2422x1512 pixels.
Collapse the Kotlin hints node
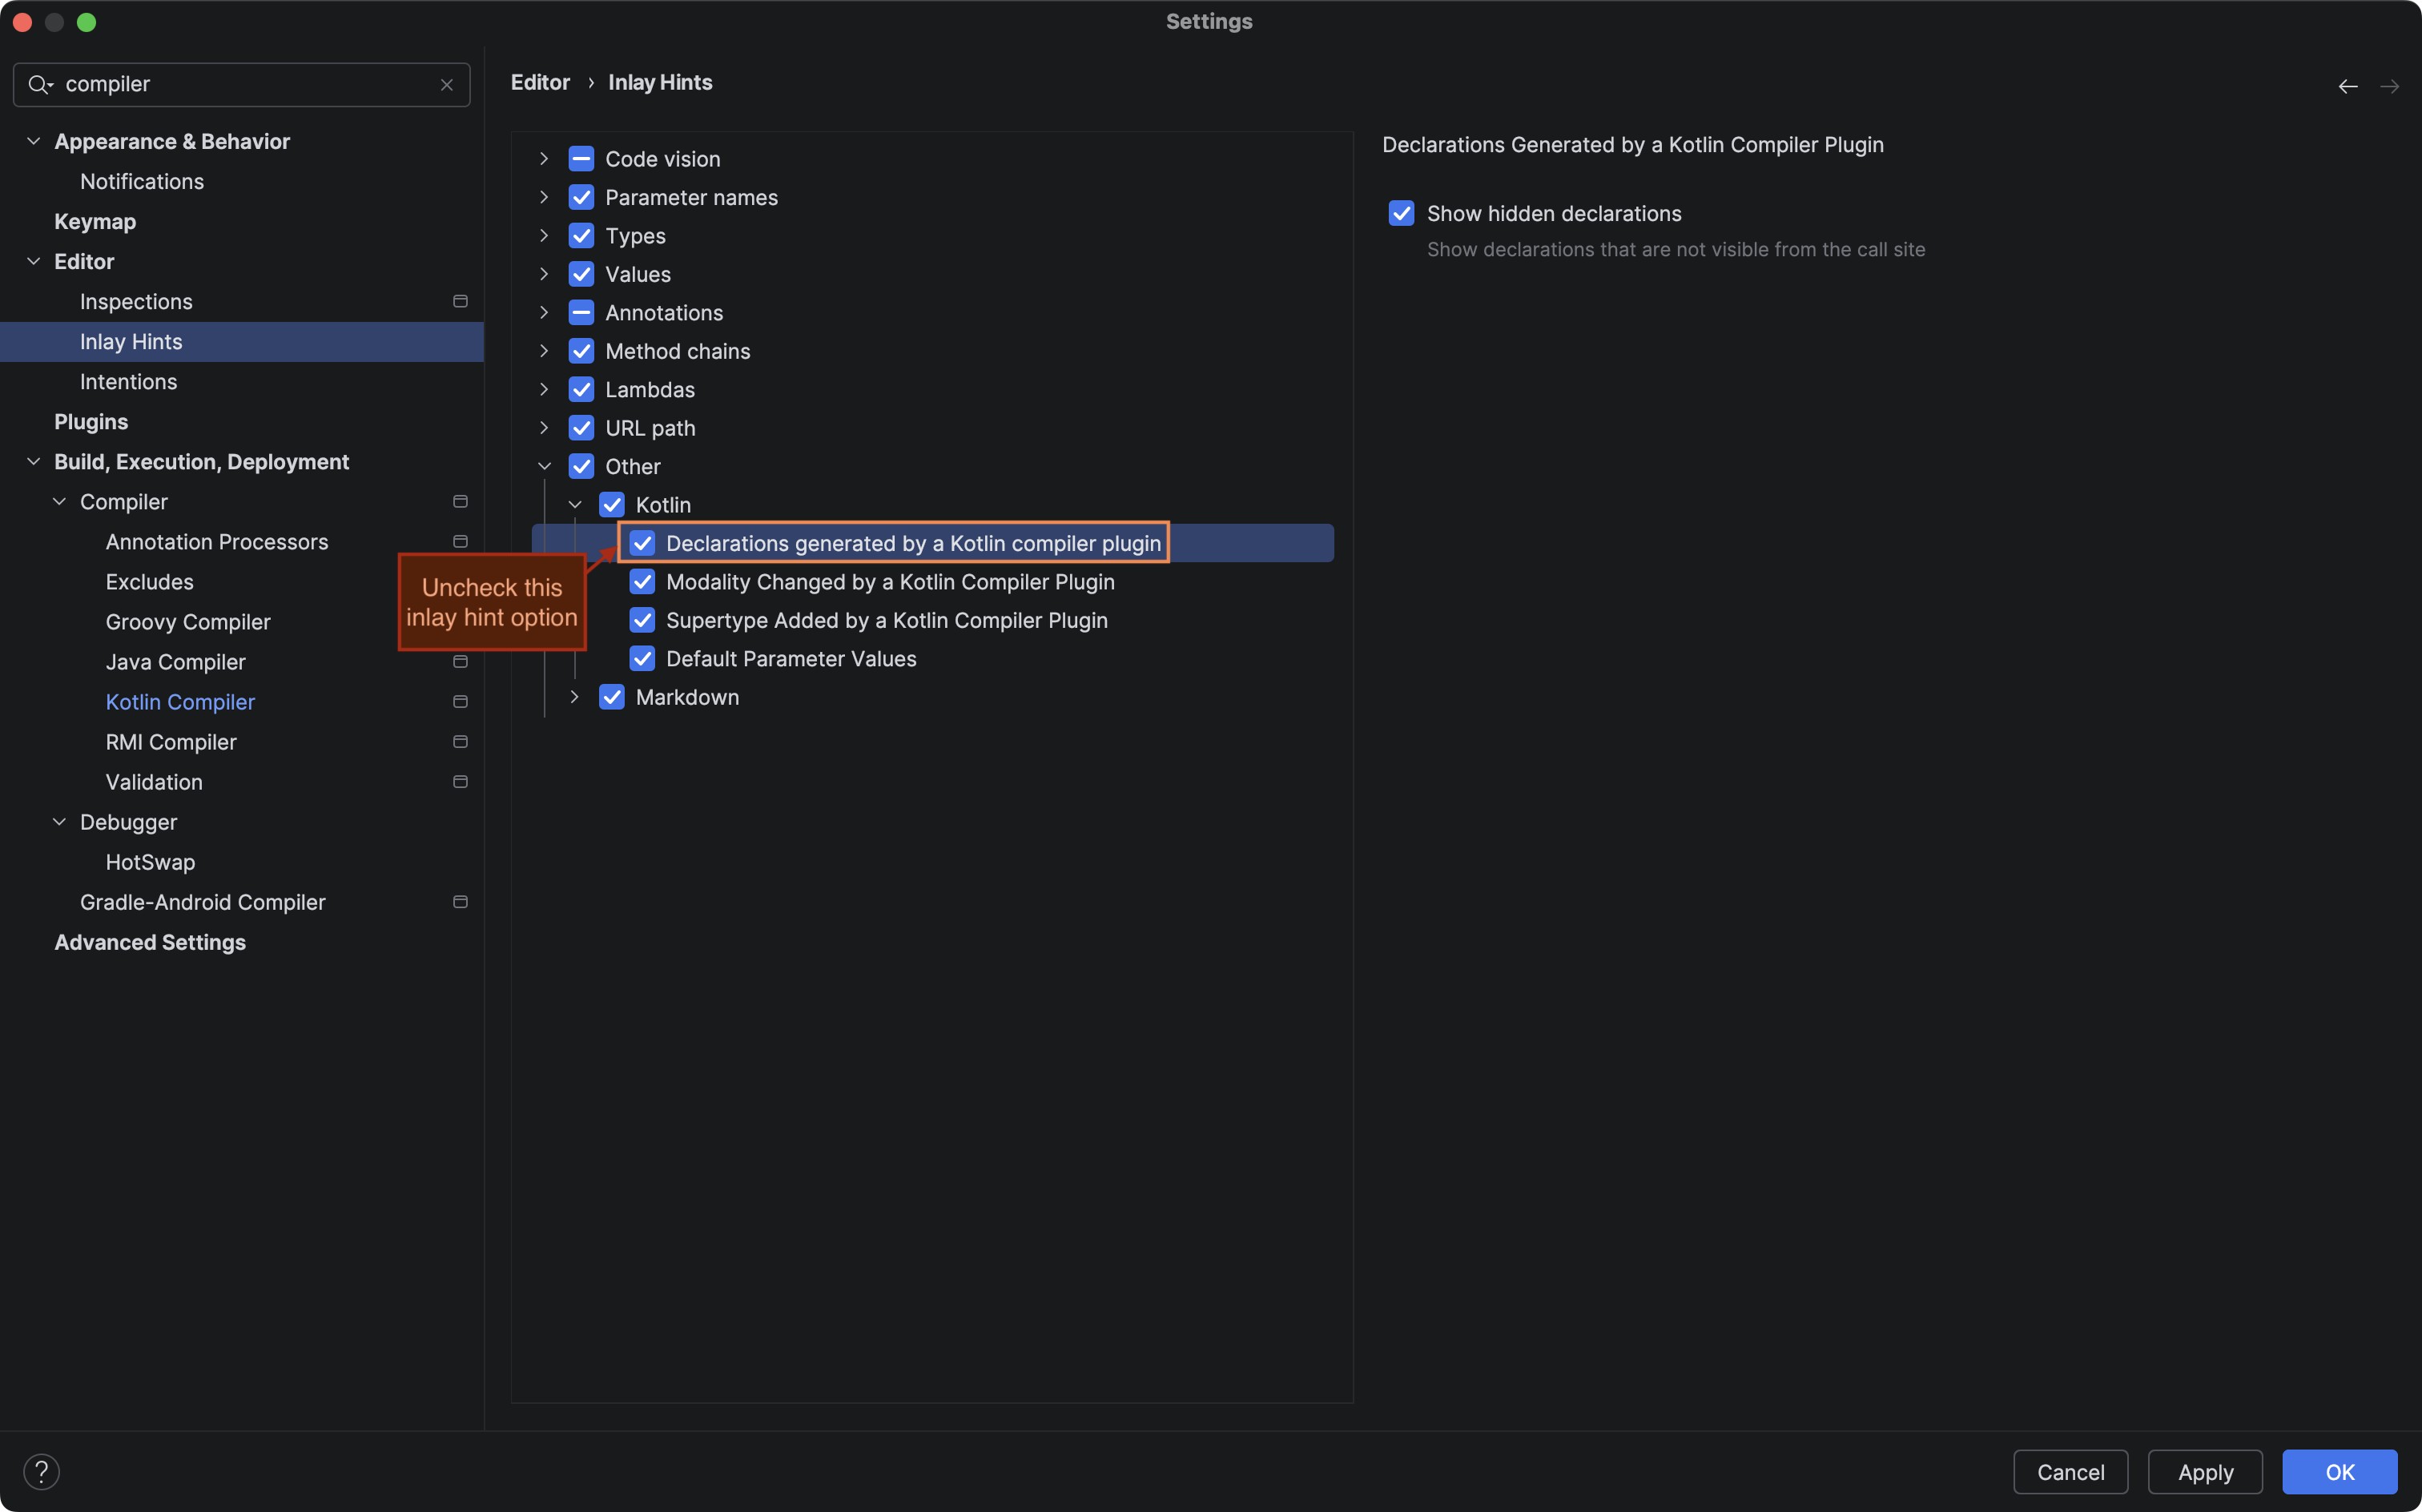click(x=575, y=505)
